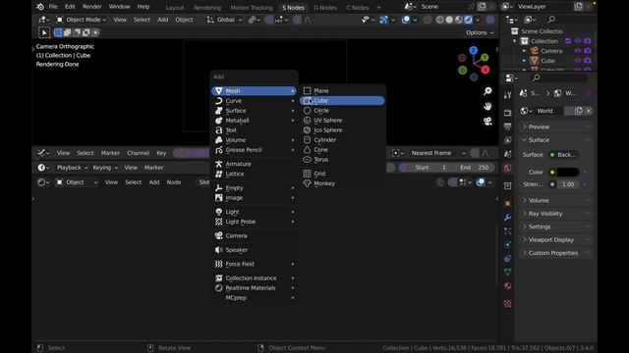Toggle Cube render visibility in outliner
This screenshot has width=629, height=353.
pos(588,61)
